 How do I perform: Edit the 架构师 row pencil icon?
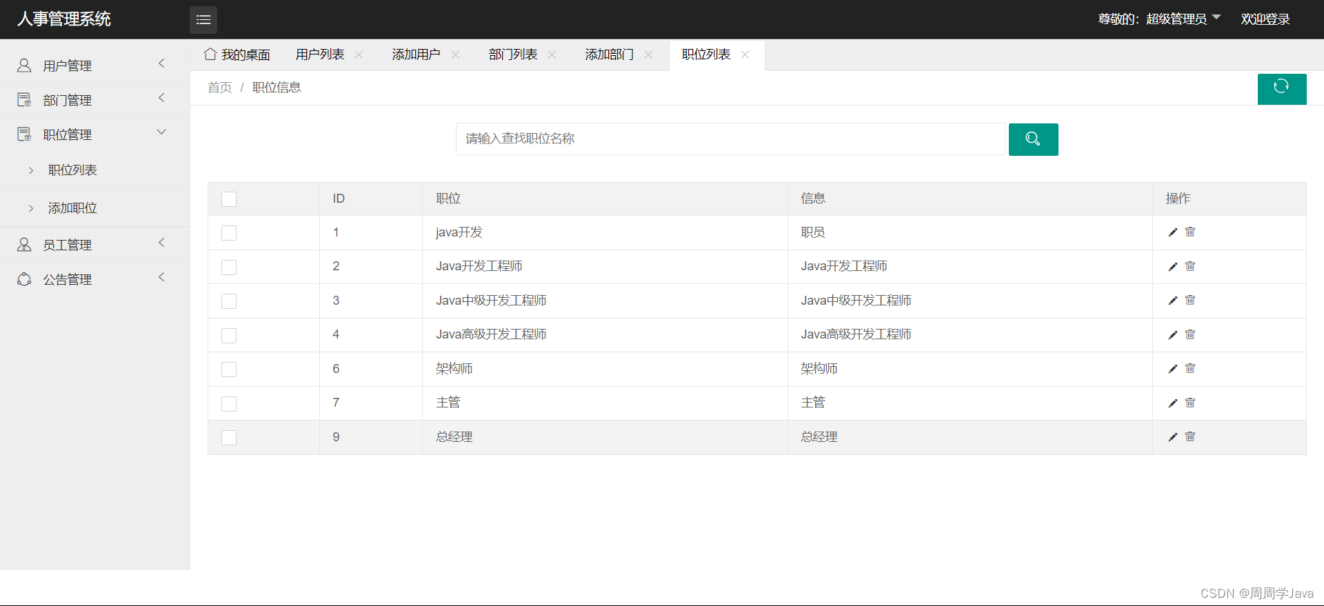[x=1173, y=369]
